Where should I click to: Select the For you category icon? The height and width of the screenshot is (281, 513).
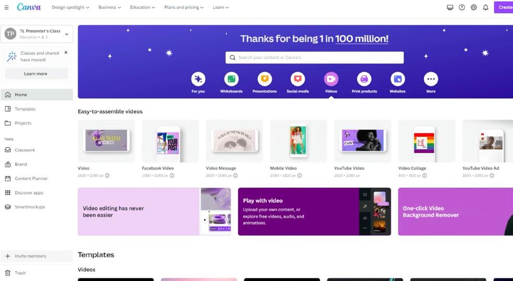(x=198, y=79)
